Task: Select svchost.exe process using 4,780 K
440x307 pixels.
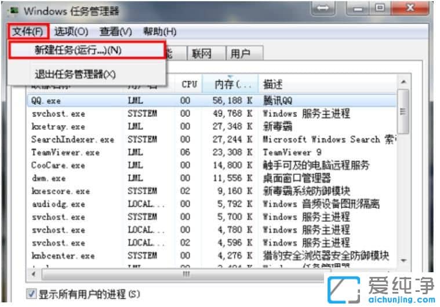Action: (x=212, y=229)
